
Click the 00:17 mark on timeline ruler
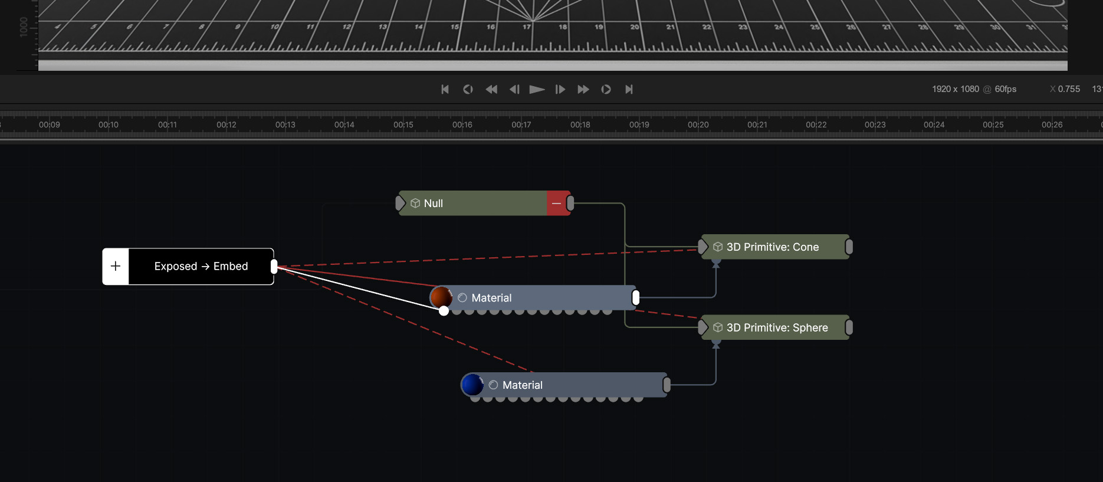coord(521,125)
